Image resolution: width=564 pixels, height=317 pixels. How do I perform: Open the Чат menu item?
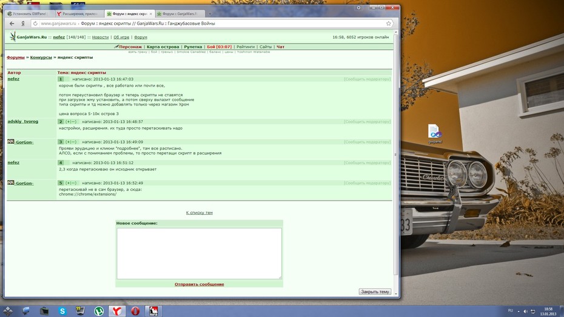tap(280, 47)
